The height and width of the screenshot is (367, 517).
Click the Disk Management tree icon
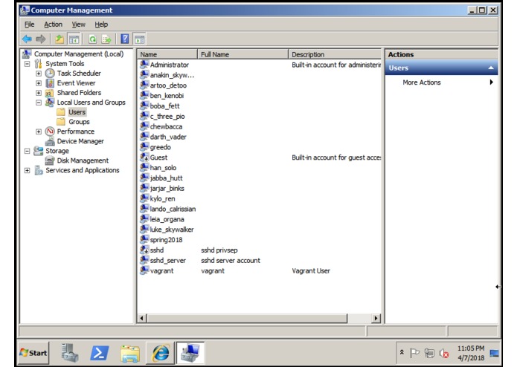(50, 160)
